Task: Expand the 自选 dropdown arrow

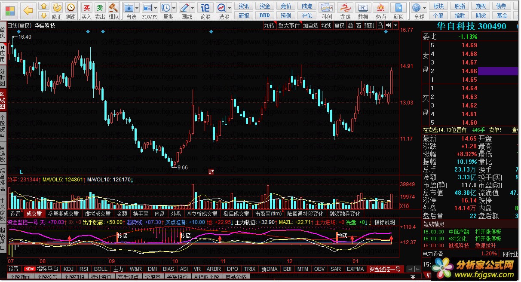Action: click(137, 8)
